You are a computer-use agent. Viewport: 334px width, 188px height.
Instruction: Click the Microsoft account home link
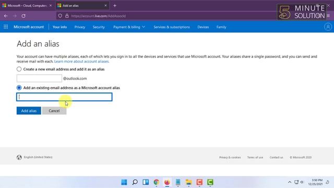point(29,27)
